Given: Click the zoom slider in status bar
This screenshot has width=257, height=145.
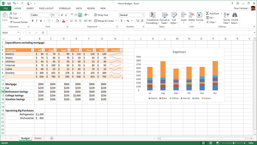Looking at the screenshot, I should coord(234,143).
